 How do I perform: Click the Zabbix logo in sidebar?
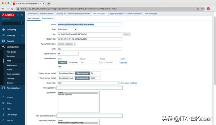pos(8,15)
